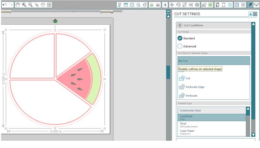Click the Fit to Window icon
260x148 pixels.
tap(49, 5)
